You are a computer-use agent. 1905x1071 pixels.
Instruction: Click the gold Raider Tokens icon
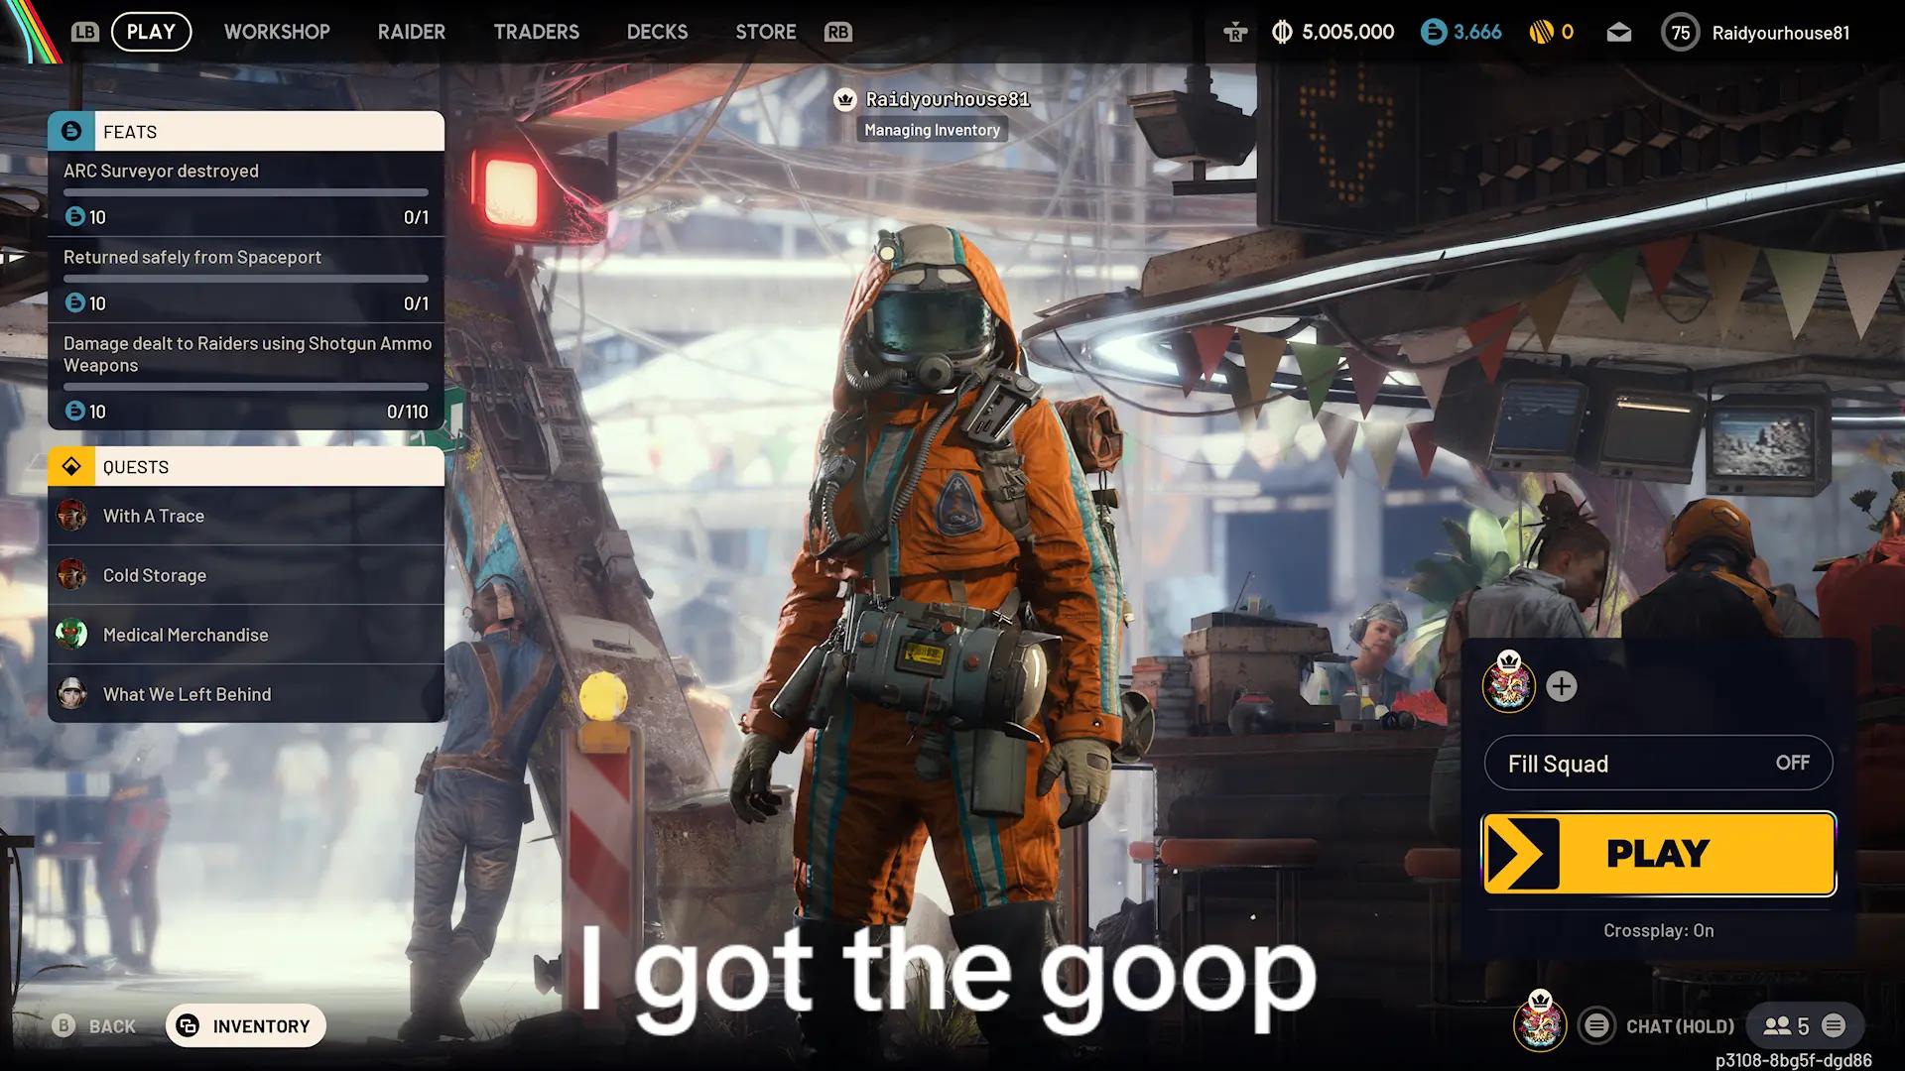click(x=1541, y=33)
